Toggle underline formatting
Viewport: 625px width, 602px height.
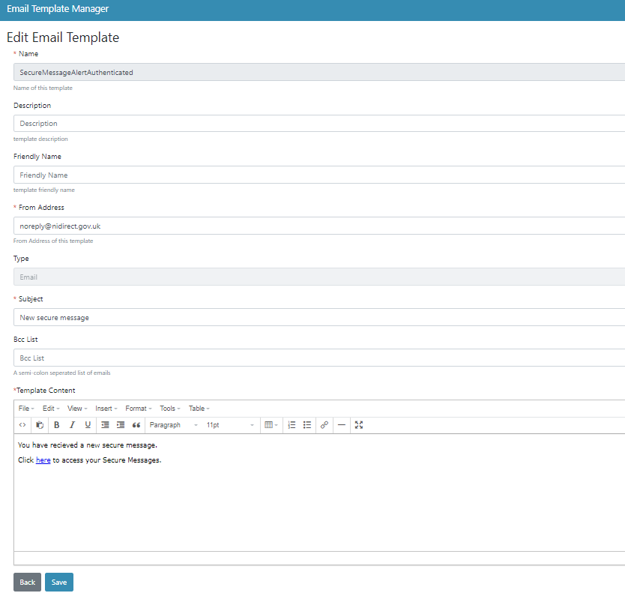click(x=88, y=425)
